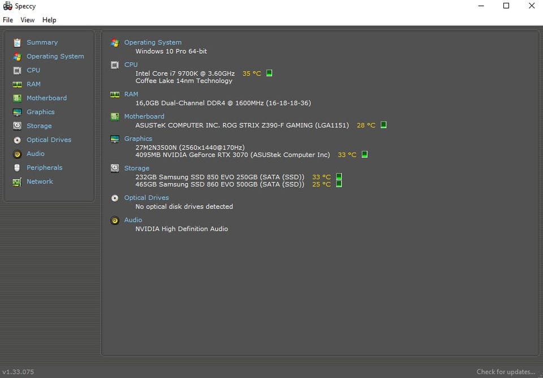Click the Motherboard icon in sidebar
This screenshot has height=378, width=543.
[x=17, y=98]
